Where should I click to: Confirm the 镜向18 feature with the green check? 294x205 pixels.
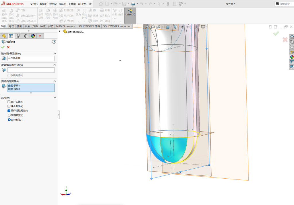click(x=3, y=47)
